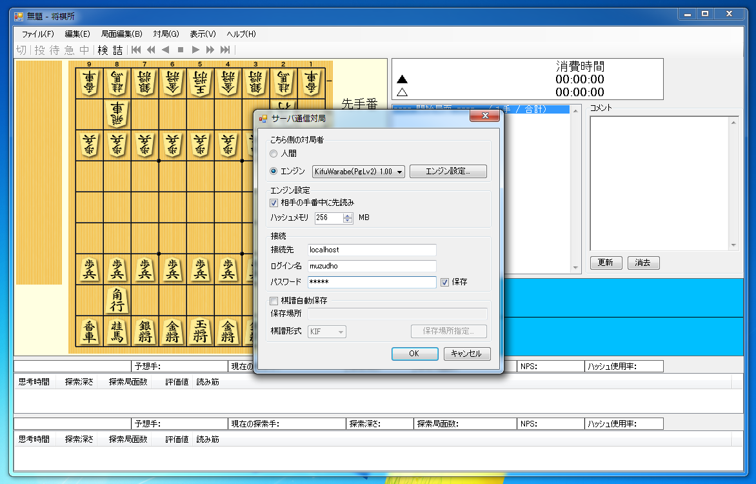756x484 pixels.
Task: Click move list scrollbar down arrow
Action: click(x=575, y=268)
